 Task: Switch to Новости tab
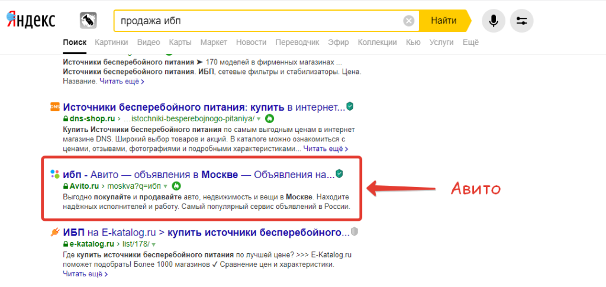[x=251, y=43]
